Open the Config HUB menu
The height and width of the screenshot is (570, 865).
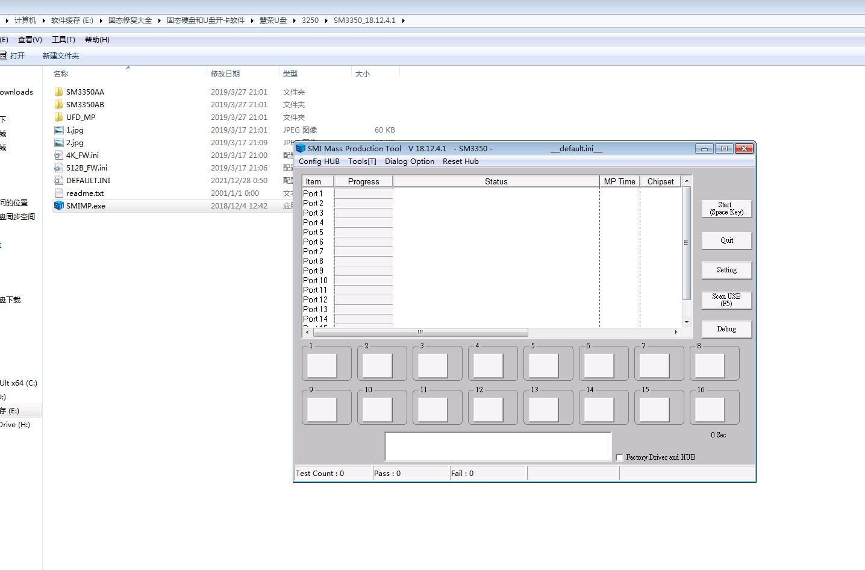(x=319, y=161)
